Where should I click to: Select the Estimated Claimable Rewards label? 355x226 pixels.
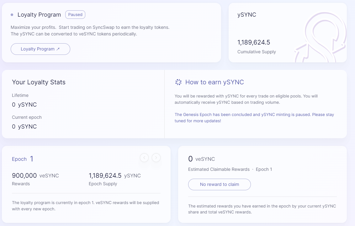(219, 169)
